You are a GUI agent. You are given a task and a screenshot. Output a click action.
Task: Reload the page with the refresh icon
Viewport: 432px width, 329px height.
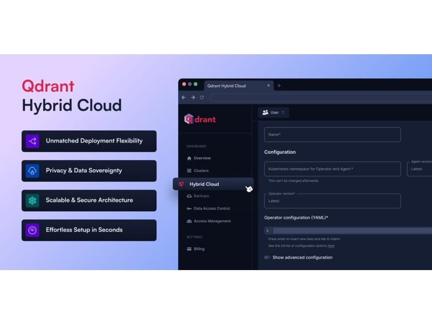202,98
